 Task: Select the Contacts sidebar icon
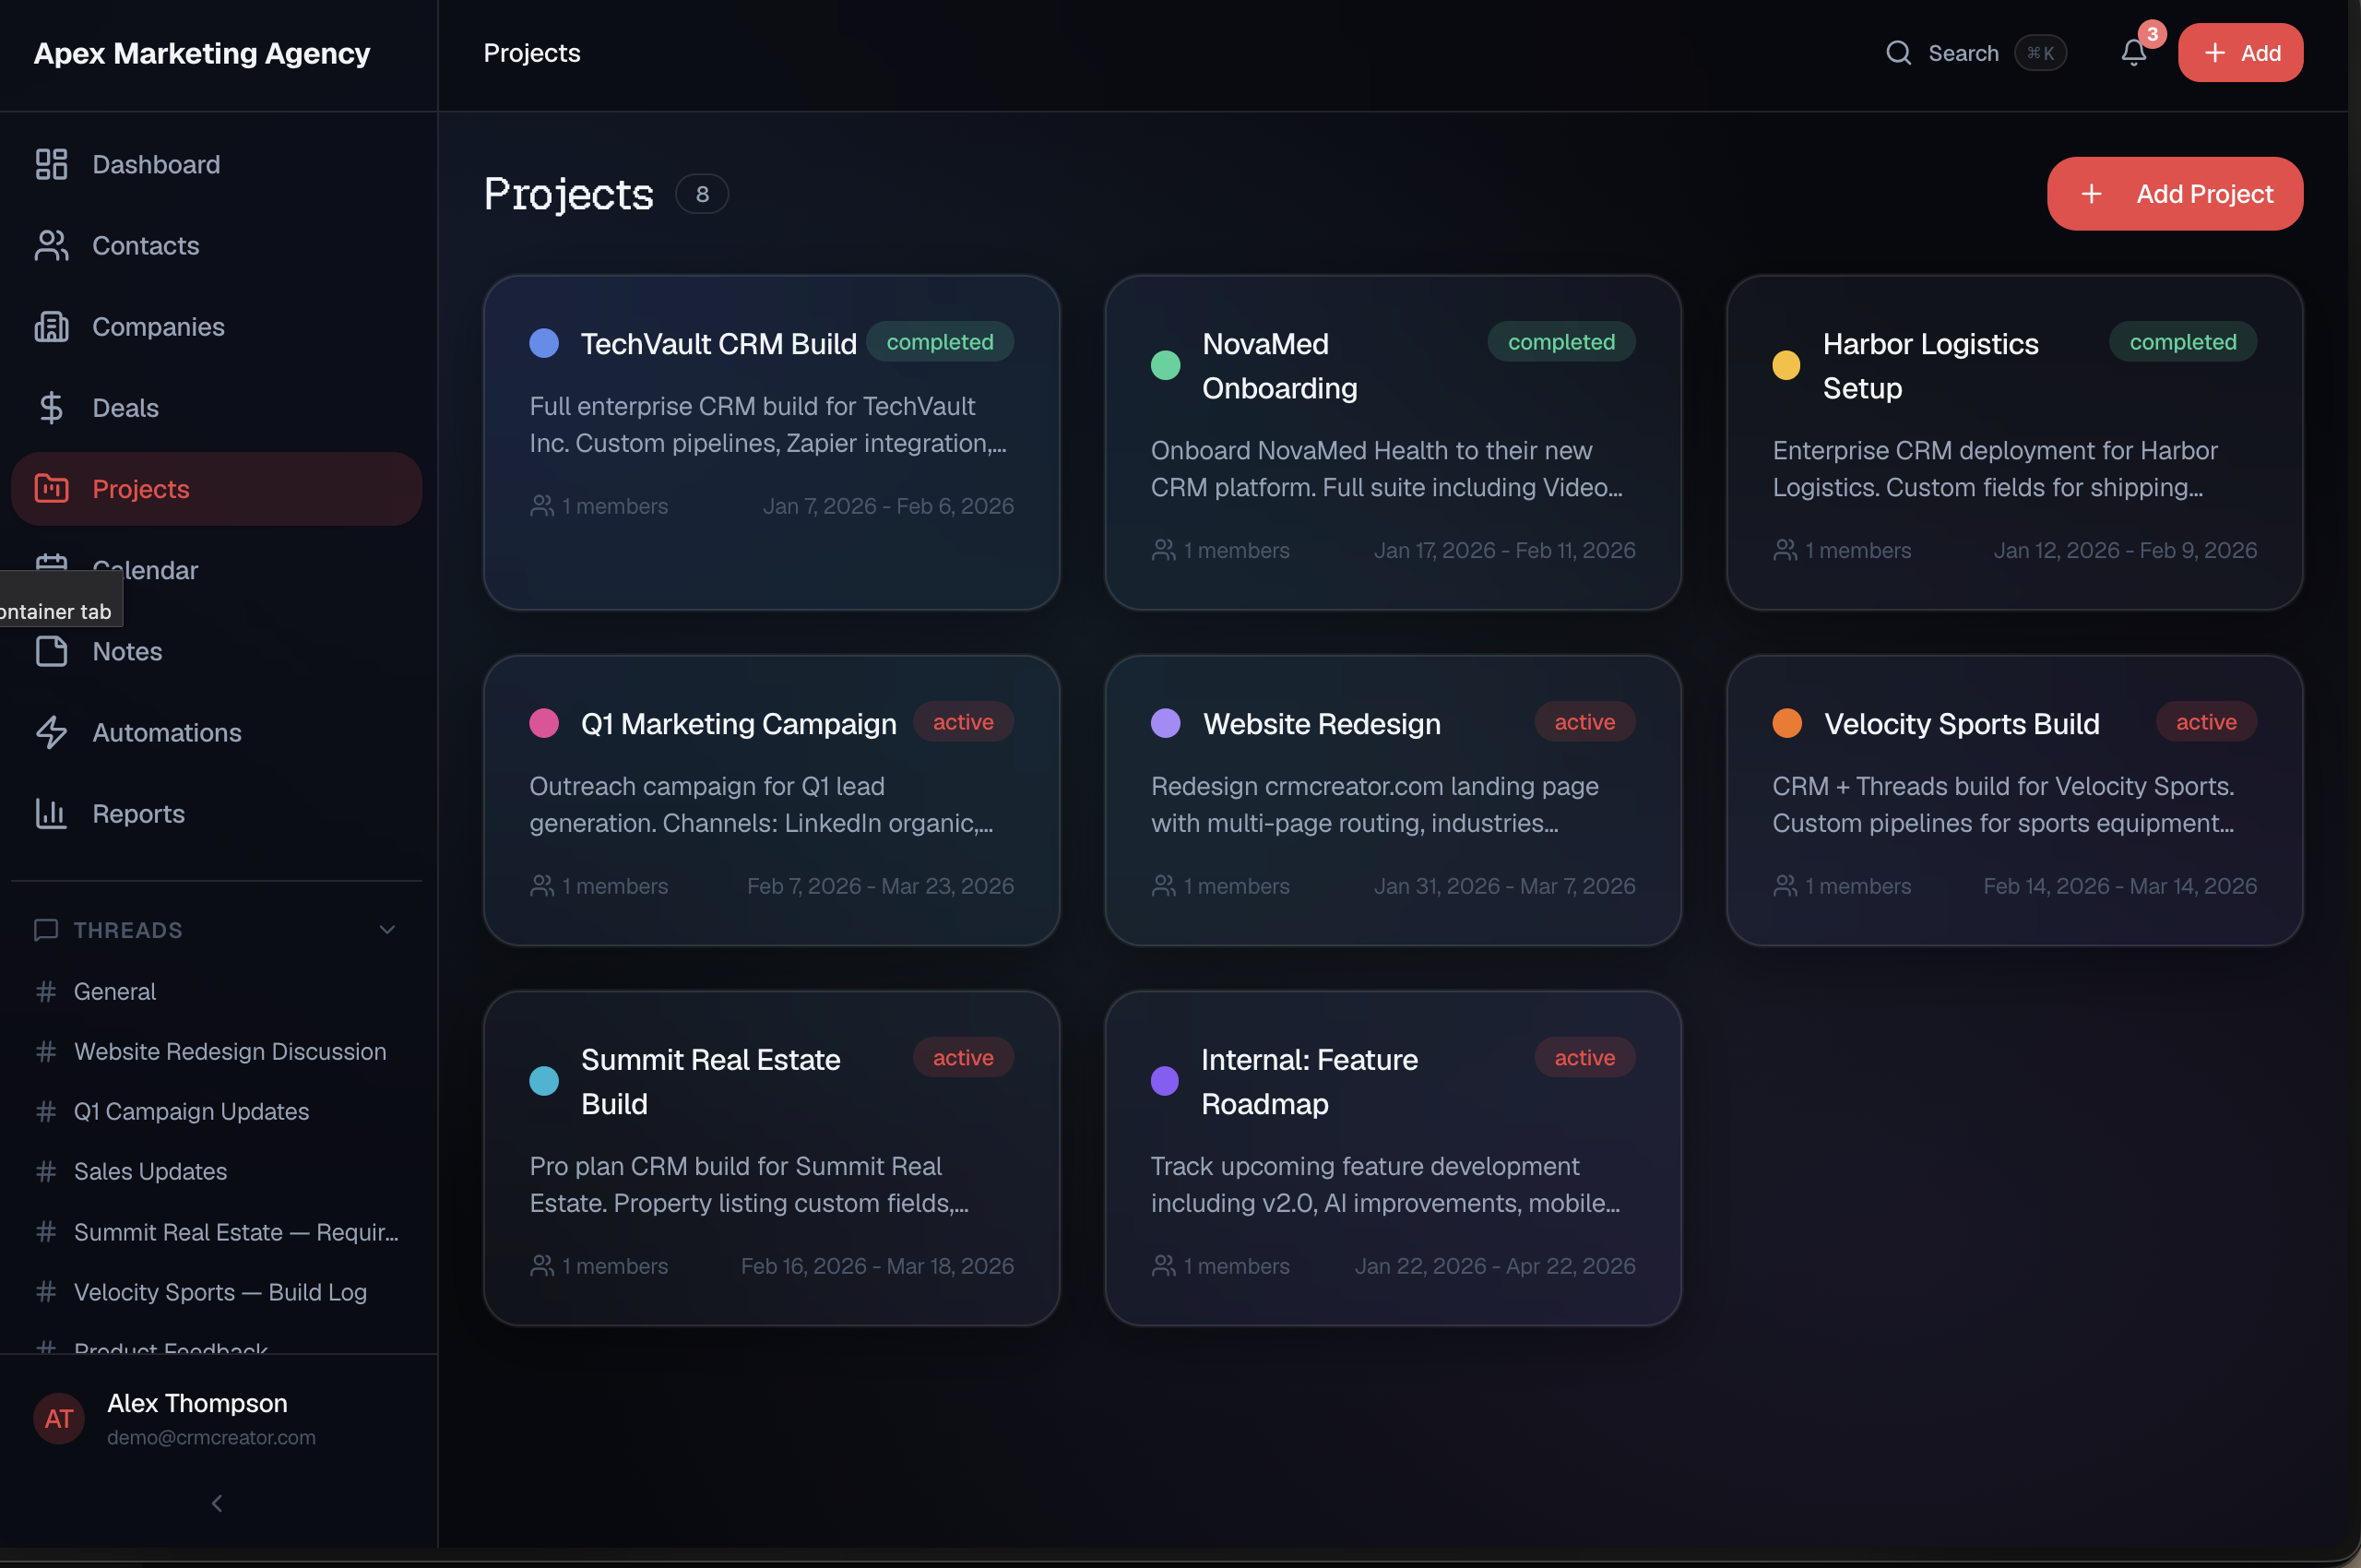(x=52, y=245)
